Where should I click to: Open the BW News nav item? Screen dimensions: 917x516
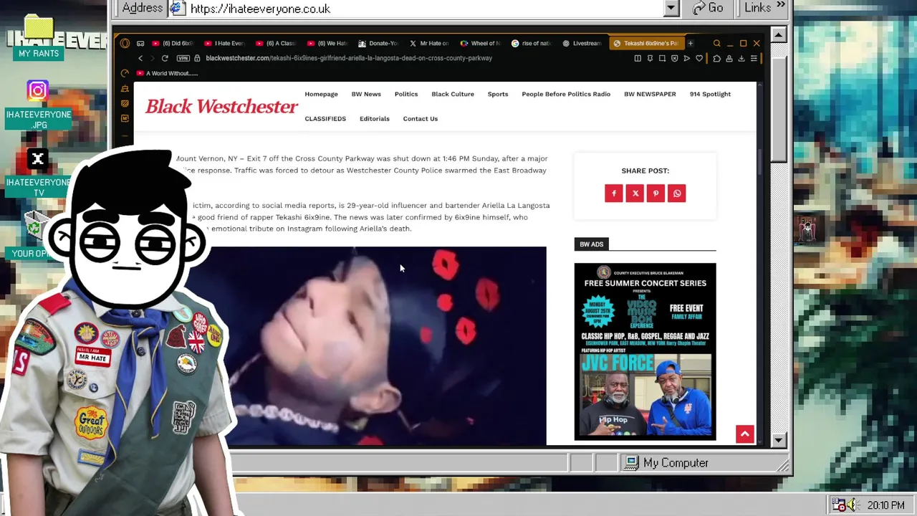[x=366, y=94]
